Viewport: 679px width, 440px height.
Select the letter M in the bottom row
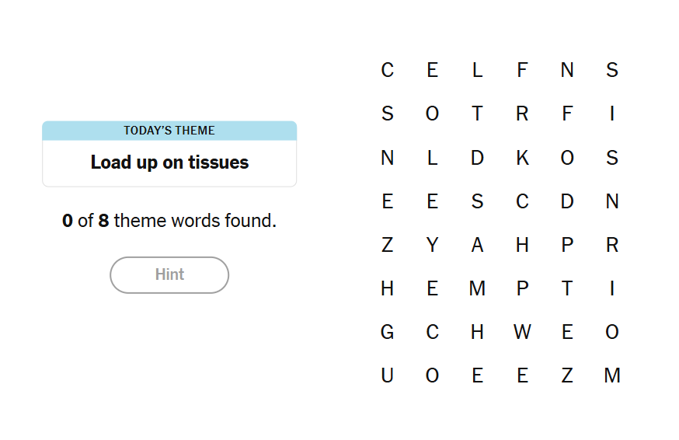612,376
